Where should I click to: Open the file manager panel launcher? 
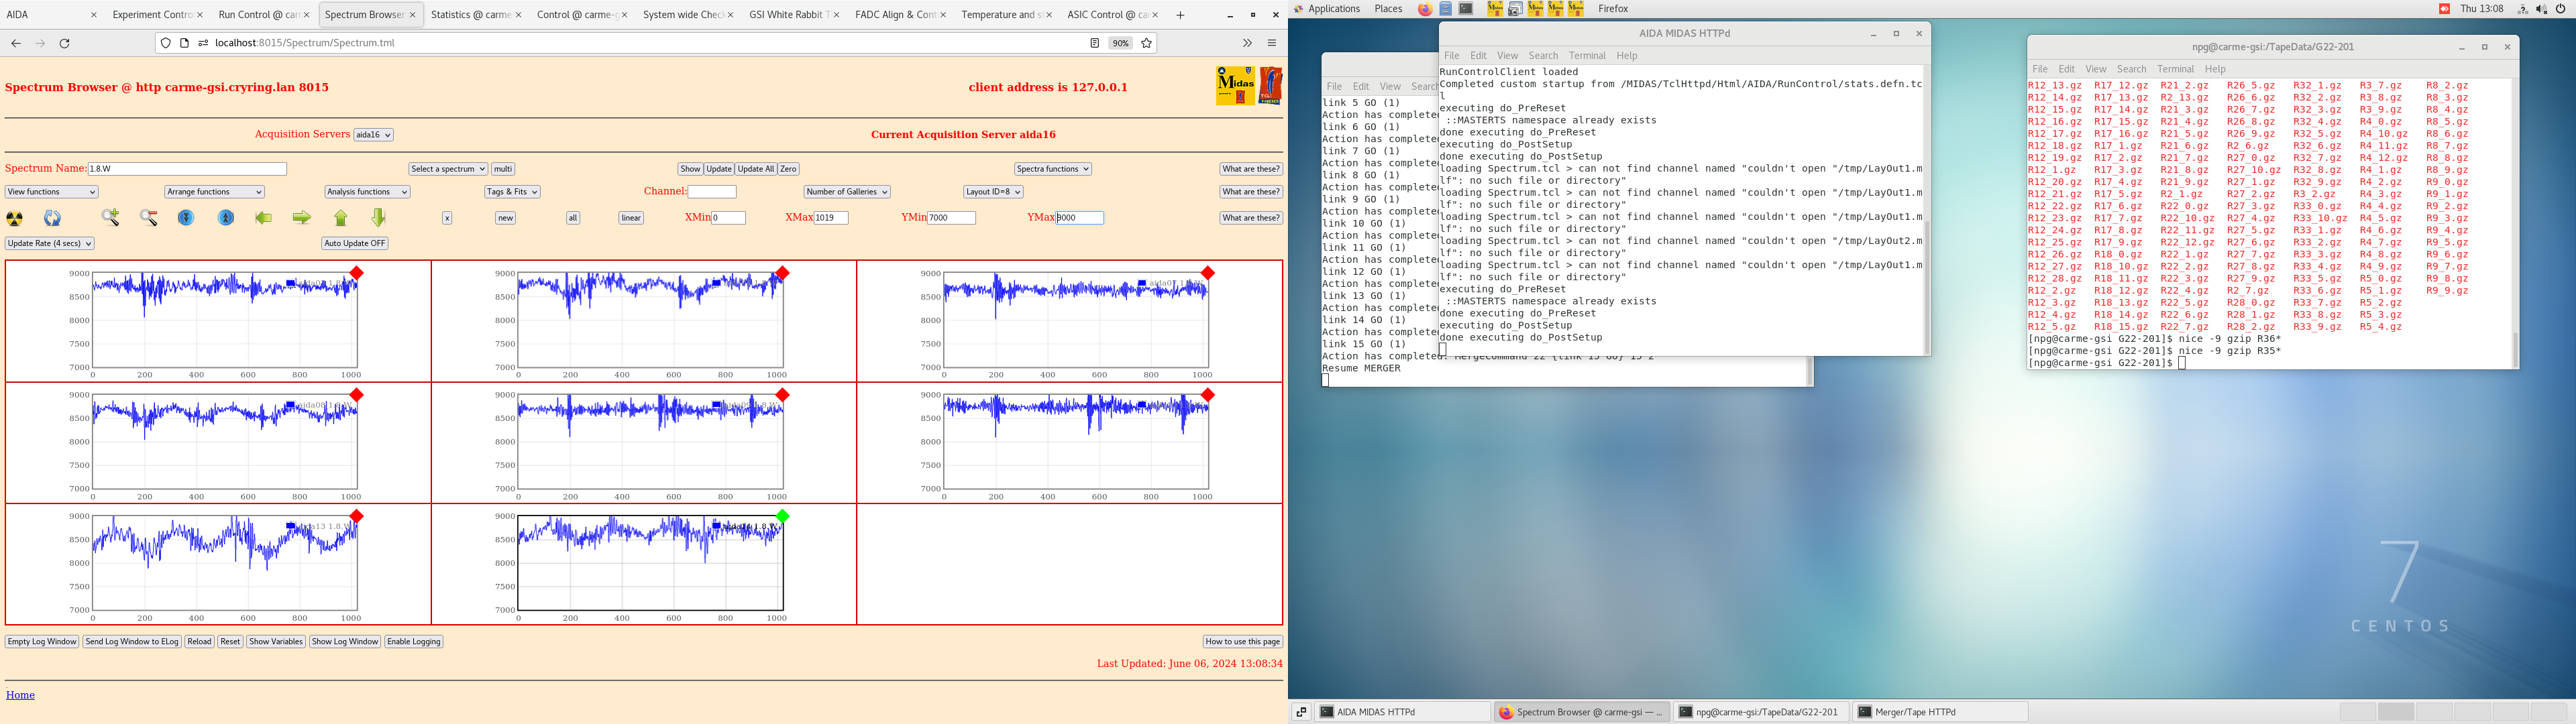(1446, 9)
